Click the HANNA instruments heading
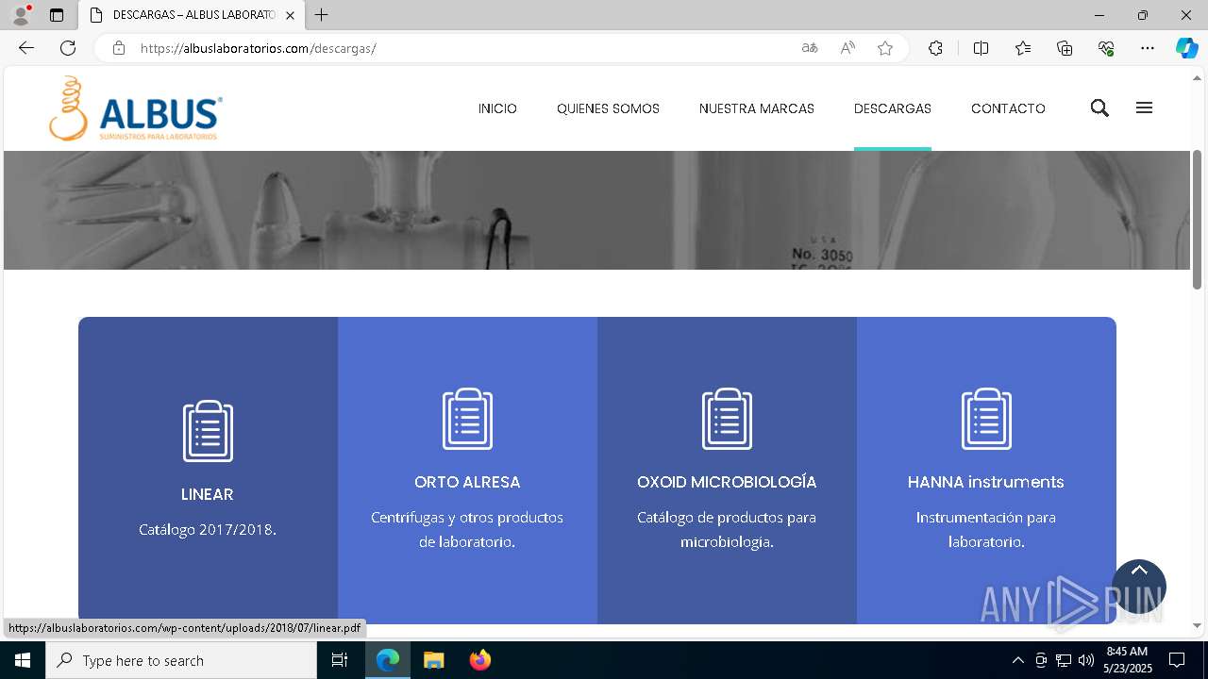The image size is (1208, 679). (986, 482)
